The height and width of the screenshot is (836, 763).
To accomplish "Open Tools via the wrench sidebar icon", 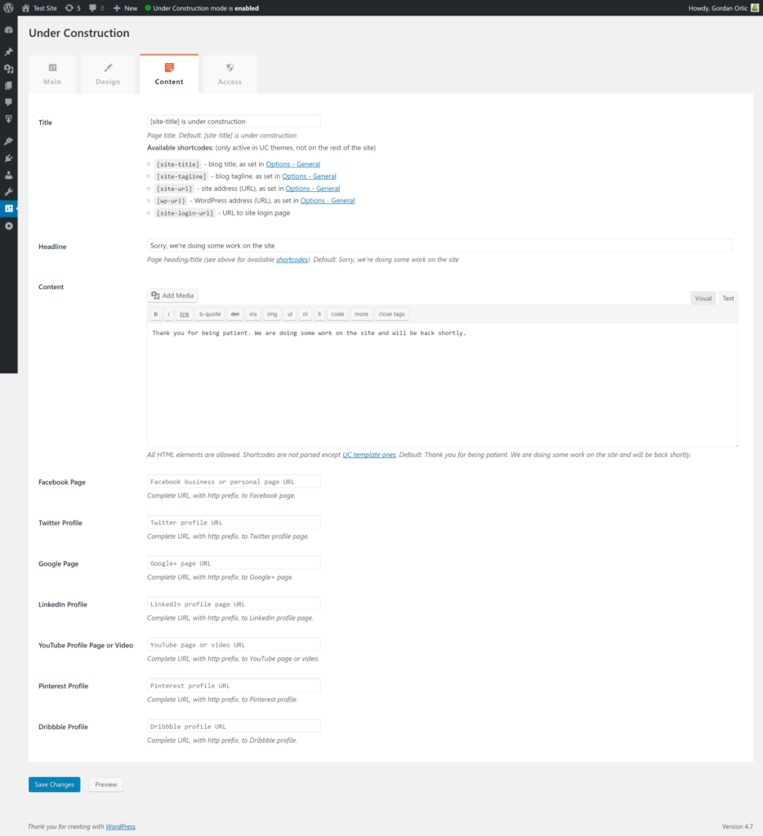I will (8, 192).
